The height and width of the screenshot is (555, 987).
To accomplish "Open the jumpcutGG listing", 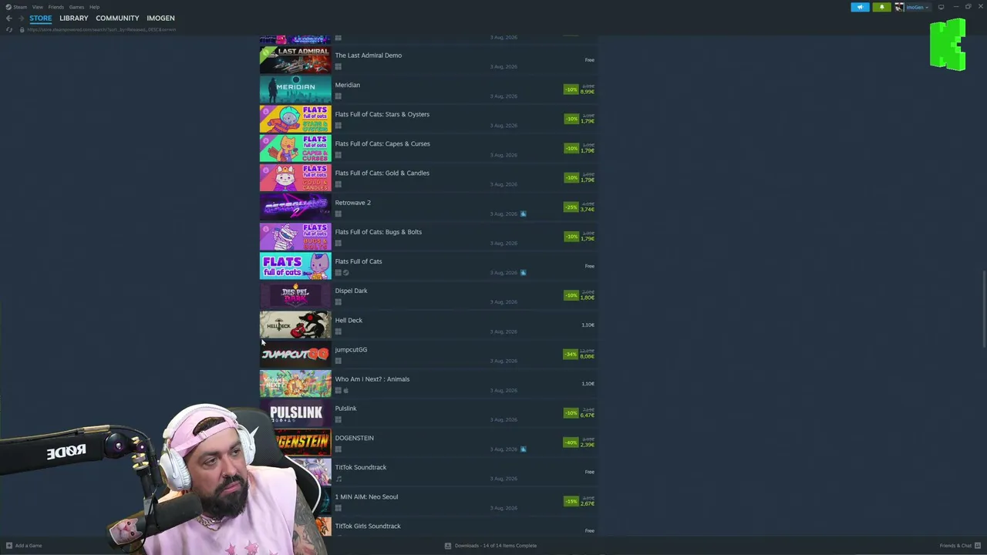I will click(x=428, y=354).
